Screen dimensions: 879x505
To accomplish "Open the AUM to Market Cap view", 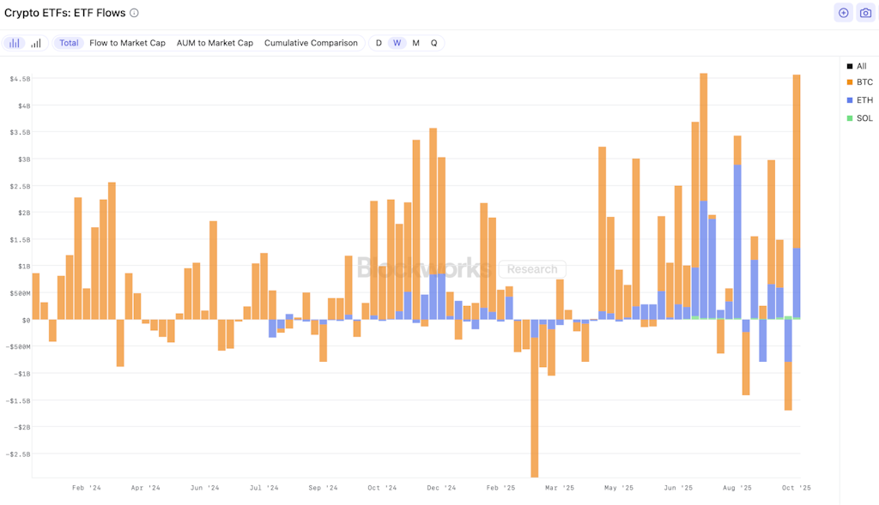I will coord(215,43).
